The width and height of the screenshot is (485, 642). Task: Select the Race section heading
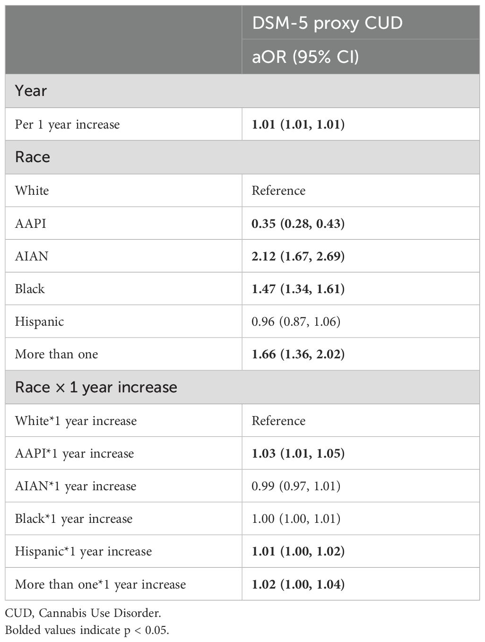click(33, 157)
